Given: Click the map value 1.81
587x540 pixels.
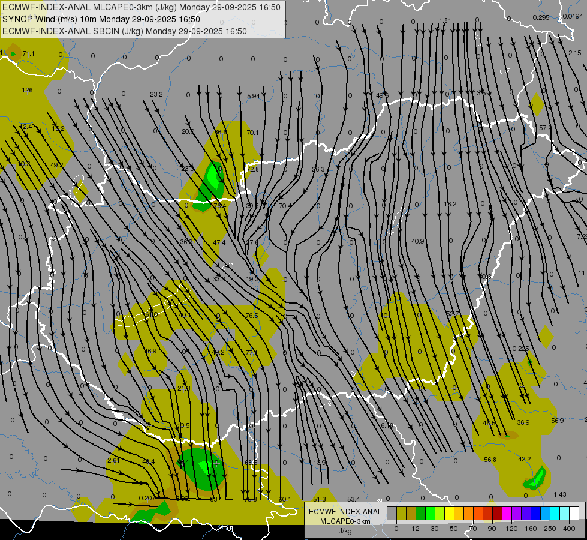Looking at the screenshot, I should tap(445, 20).
